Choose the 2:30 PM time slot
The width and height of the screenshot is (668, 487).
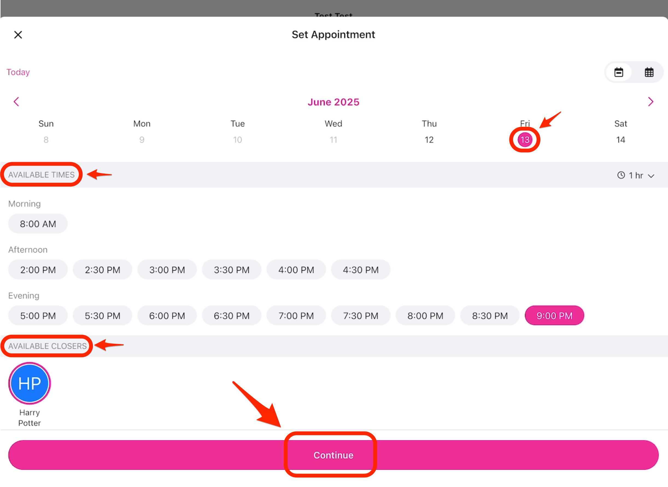click(102, 270)
